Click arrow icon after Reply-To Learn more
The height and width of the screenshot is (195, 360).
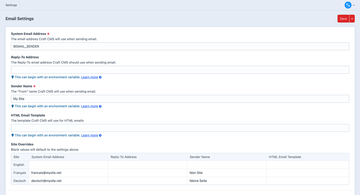100,77
